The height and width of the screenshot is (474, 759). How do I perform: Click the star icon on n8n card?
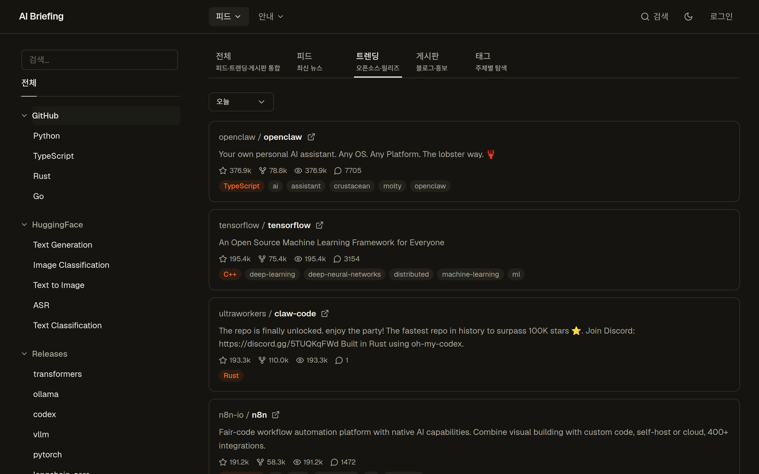(x=223, y=462)
